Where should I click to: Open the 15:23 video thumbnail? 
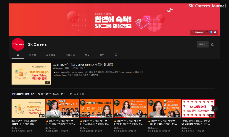coord(130,109)
